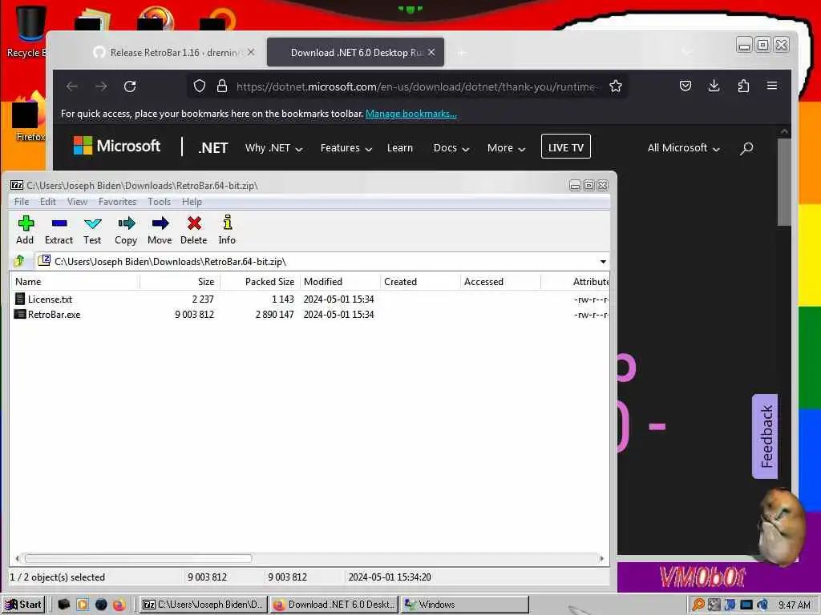Click the Firefox forward arrow

point(101,86)
